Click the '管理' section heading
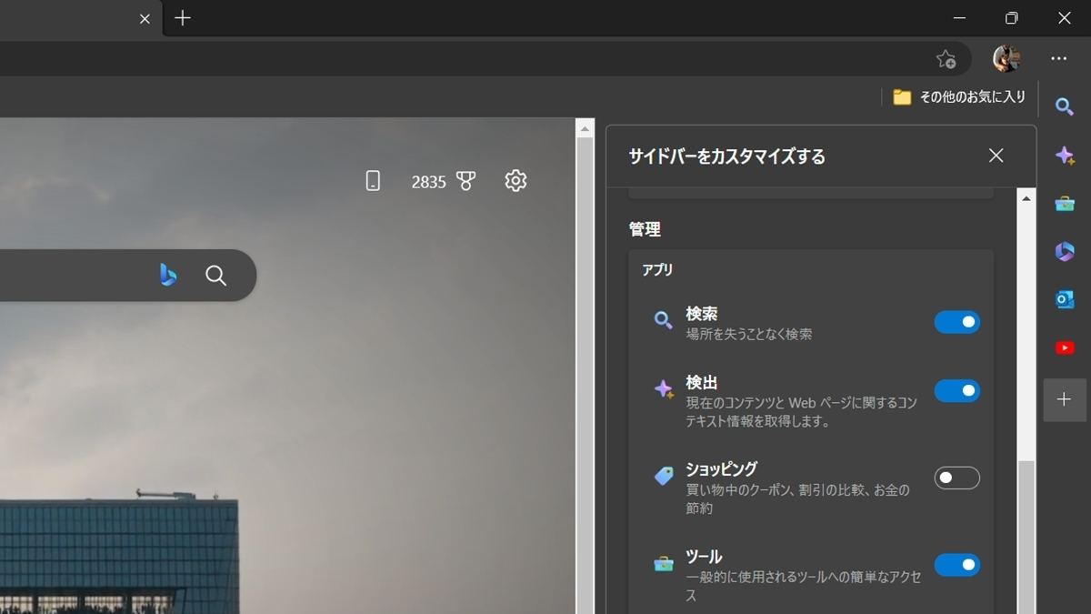This screenshot has width=1091, height=614. (x=645, y=229)
